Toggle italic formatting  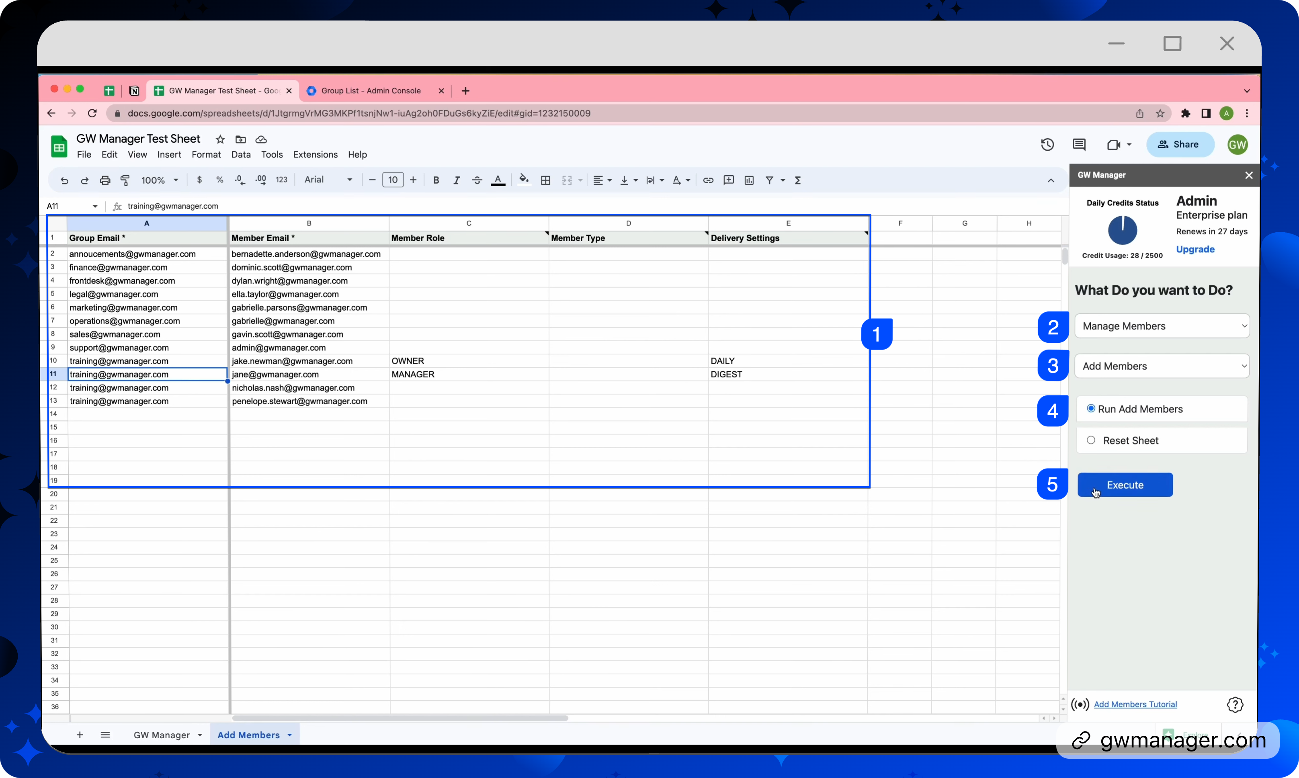(456, 180)
